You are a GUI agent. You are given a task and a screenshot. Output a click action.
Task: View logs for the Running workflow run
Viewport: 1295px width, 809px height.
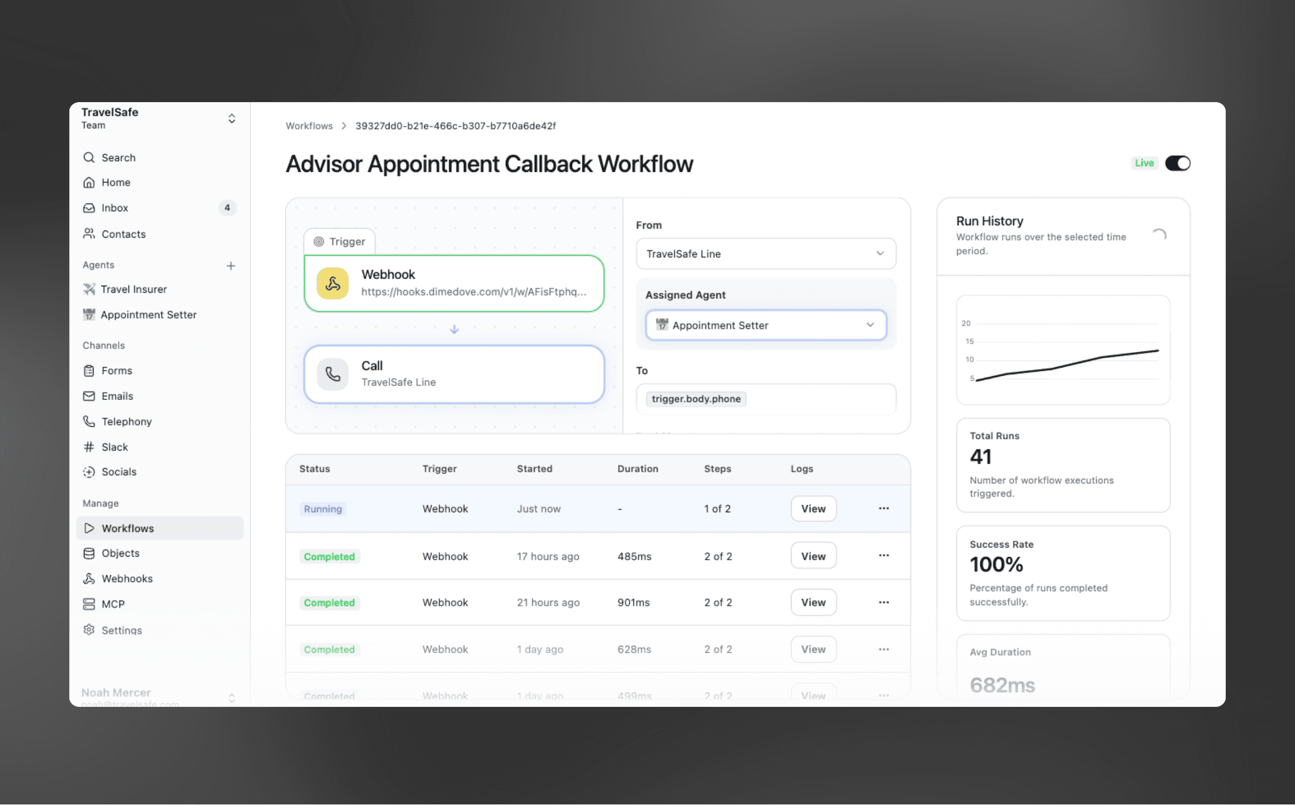coord(813,509)
